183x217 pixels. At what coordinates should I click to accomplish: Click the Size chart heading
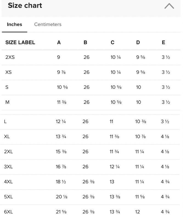point(25,5)
